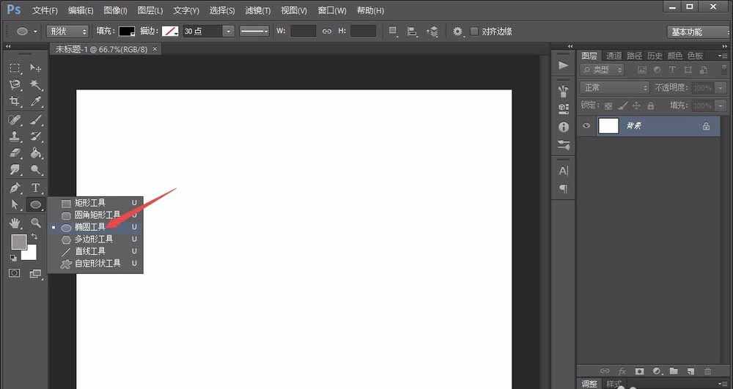Viewport: 733px width, 389px height.
Task: Select the Hand tool
Action: 14,222
